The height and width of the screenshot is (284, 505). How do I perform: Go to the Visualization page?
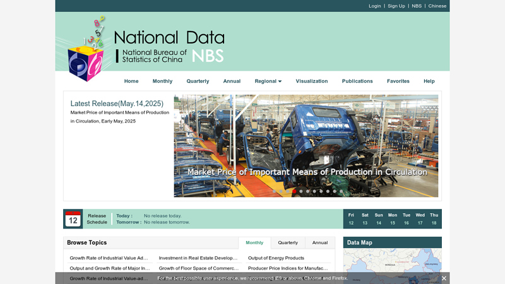click(x=312, y=81)
